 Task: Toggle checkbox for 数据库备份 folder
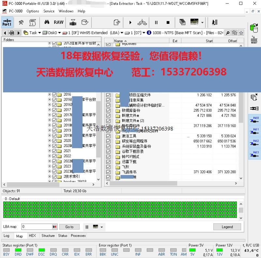(108, 110)
